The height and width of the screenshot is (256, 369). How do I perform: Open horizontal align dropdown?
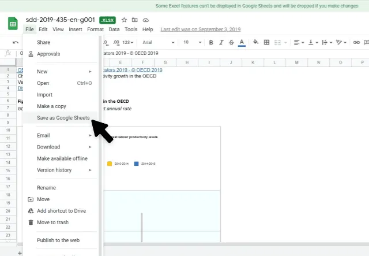point(299,42)
